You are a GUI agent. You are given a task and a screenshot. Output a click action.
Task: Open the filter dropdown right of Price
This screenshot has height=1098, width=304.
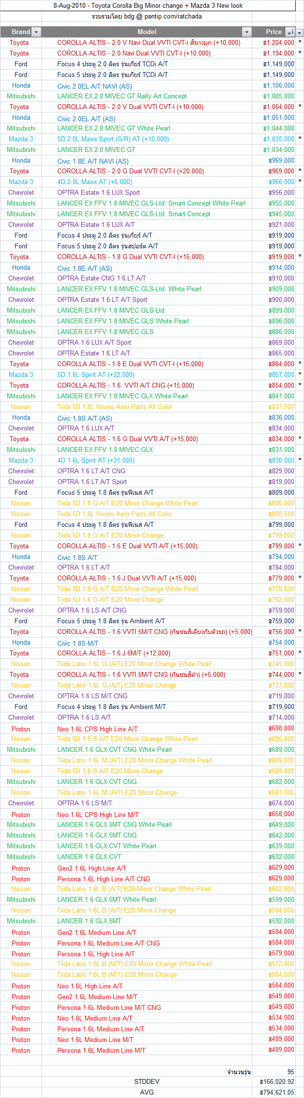(300, 33)
